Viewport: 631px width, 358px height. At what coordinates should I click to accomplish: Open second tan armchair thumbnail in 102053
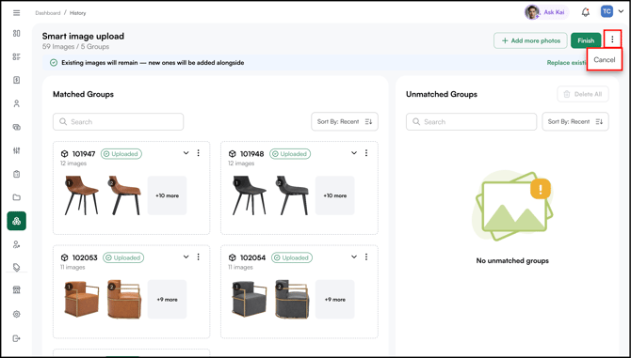pyautogui.click(x=124, y=300)
